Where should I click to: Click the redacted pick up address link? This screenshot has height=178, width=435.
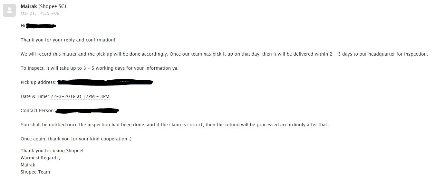[x=105, y=82]
